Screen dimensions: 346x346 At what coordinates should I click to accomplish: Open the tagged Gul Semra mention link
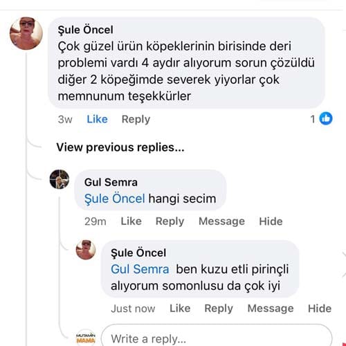[x=140, y=269]
